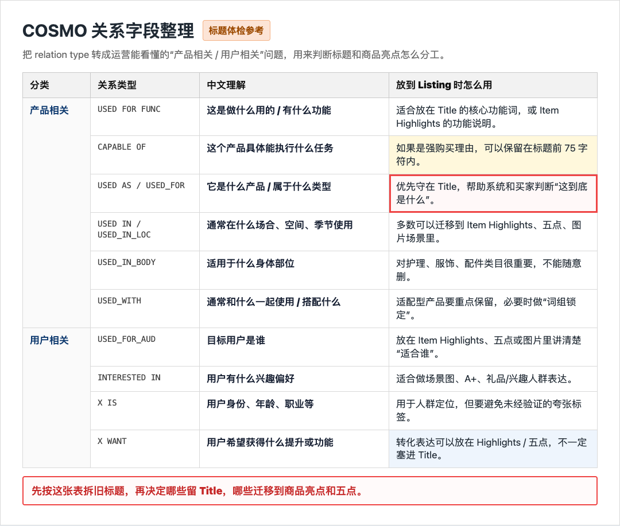
Task: Click 目标用户是谁
Action: tap(236, 340)
